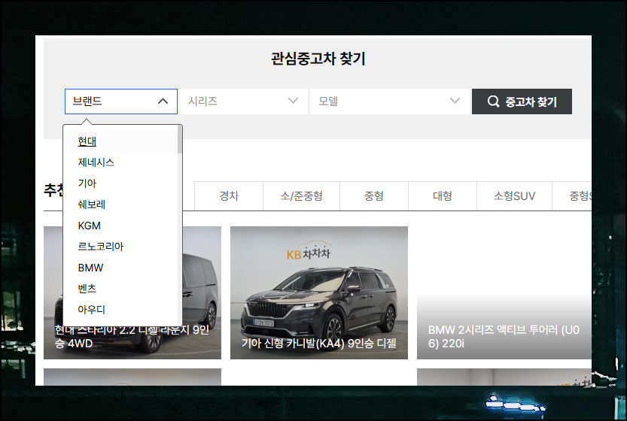
Task: Switch to the 소/준중형 tab
Action: (302, 196)
